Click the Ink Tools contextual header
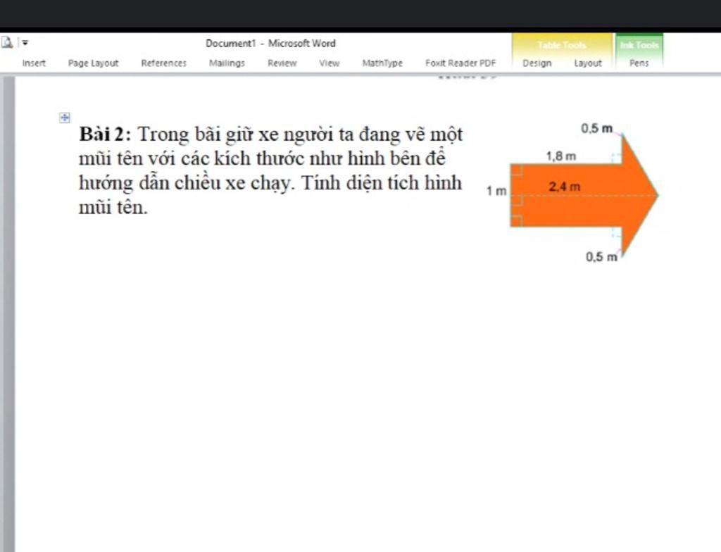Viewport: 721px width, 552px height. pos(639,45)
